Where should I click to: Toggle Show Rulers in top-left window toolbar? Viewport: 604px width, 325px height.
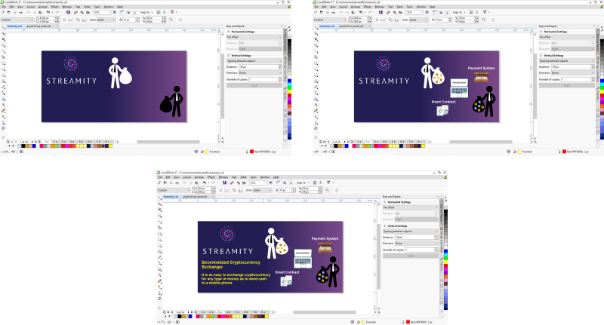pyautogui.click(x=122, y=12)
